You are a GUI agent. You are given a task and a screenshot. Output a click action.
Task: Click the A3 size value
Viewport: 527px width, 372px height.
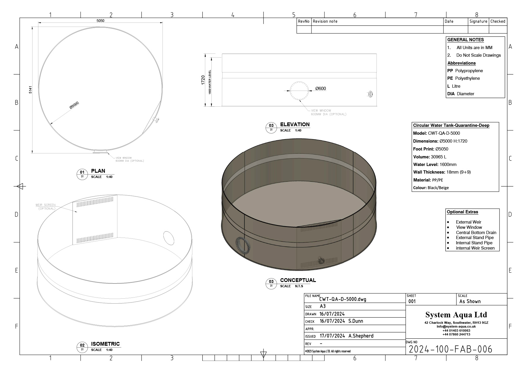point(323,306)
